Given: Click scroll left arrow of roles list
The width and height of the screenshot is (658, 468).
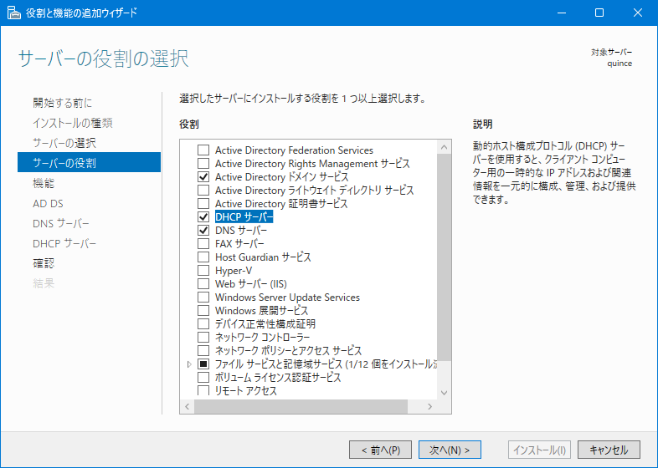Looking at the screenshot, I should coord(188,406).
